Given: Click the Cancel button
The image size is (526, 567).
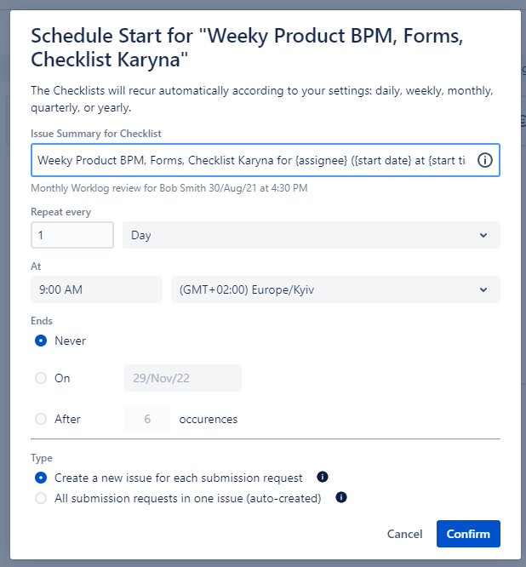Looking at the screenshot, I should [x=404, y=534].
